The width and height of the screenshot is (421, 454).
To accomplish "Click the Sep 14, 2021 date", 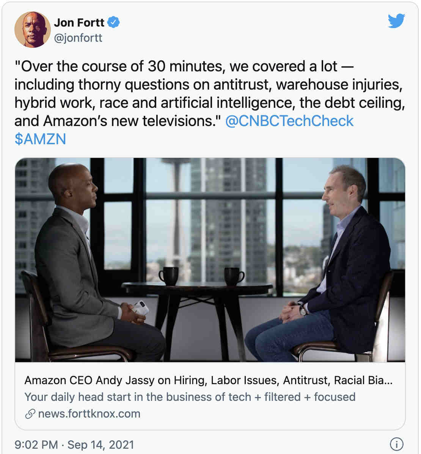I will pos(101,445).
